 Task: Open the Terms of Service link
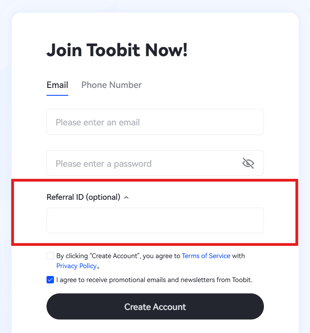coord(206,256)
